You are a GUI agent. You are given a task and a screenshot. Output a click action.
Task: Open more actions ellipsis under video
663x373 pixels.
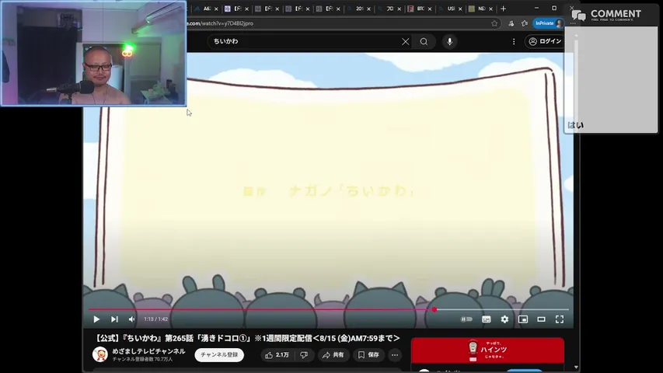(395, 355)
